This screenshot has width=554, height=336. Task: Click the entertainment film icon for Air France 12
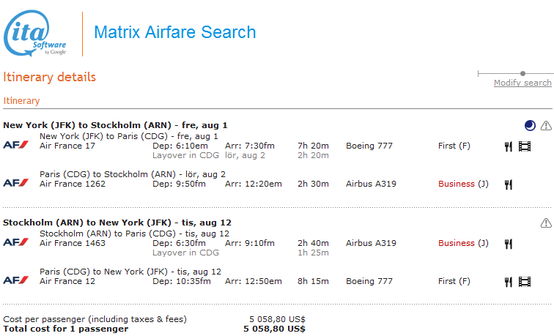tap(525, 282)
